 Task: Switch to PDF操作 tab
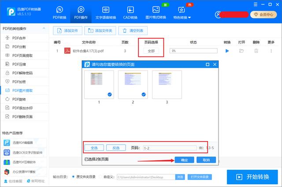tap(81, 13)
